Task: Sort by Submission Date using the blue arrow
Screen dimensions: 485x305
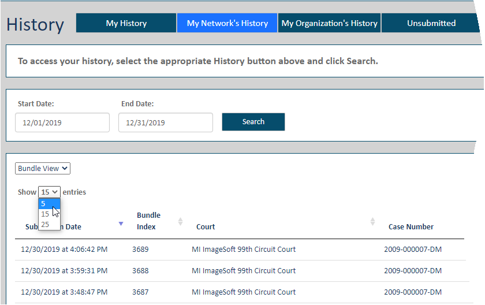Action: 121,224
